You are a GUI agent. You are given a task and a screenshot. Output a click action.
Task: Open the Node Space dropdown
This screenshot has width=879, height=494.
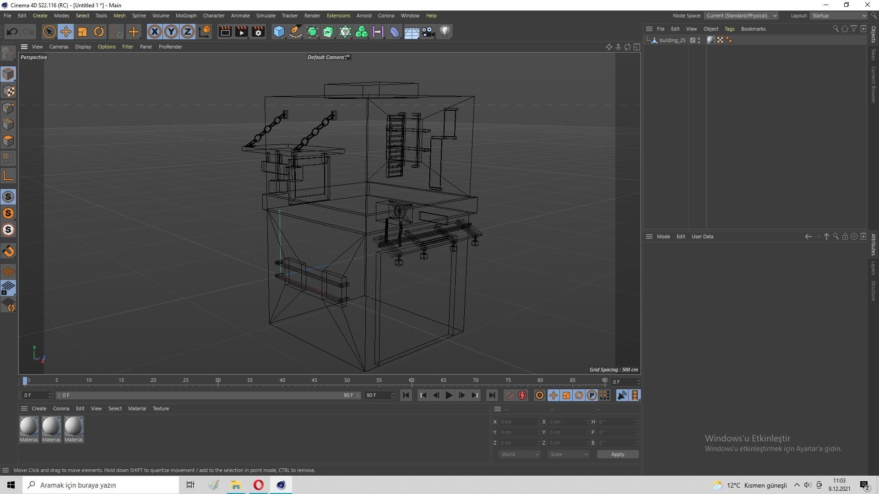pyautogui.click(x=741, y=16)
